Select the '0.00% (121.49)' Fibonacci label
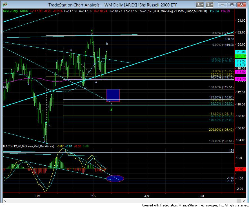 click(223, 33)
